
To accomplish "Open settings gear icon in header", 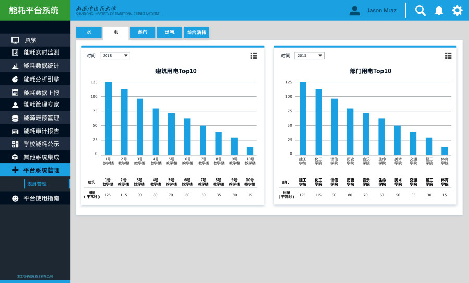I will 458,10.
